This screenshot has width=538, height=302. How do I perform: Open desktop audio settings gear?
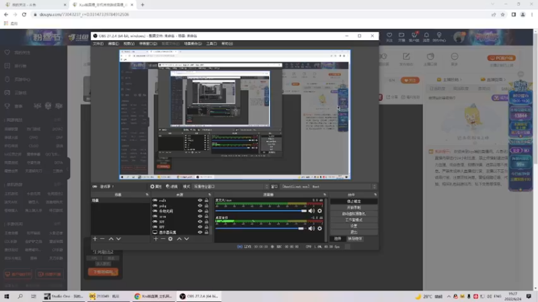click(319, 228)
